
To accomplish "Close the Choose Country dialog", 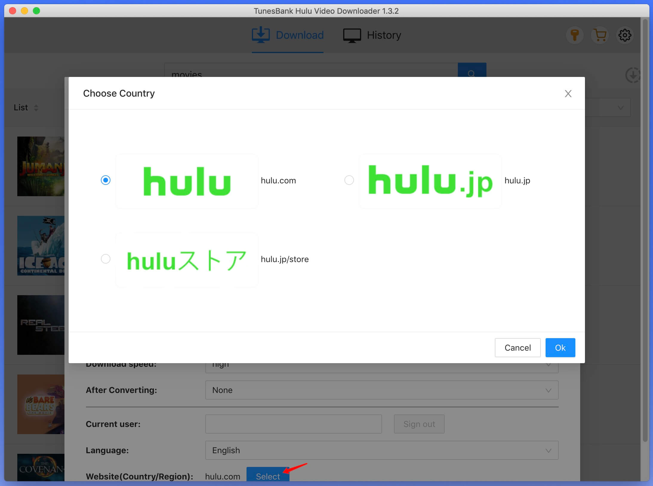I will point(568,94).
